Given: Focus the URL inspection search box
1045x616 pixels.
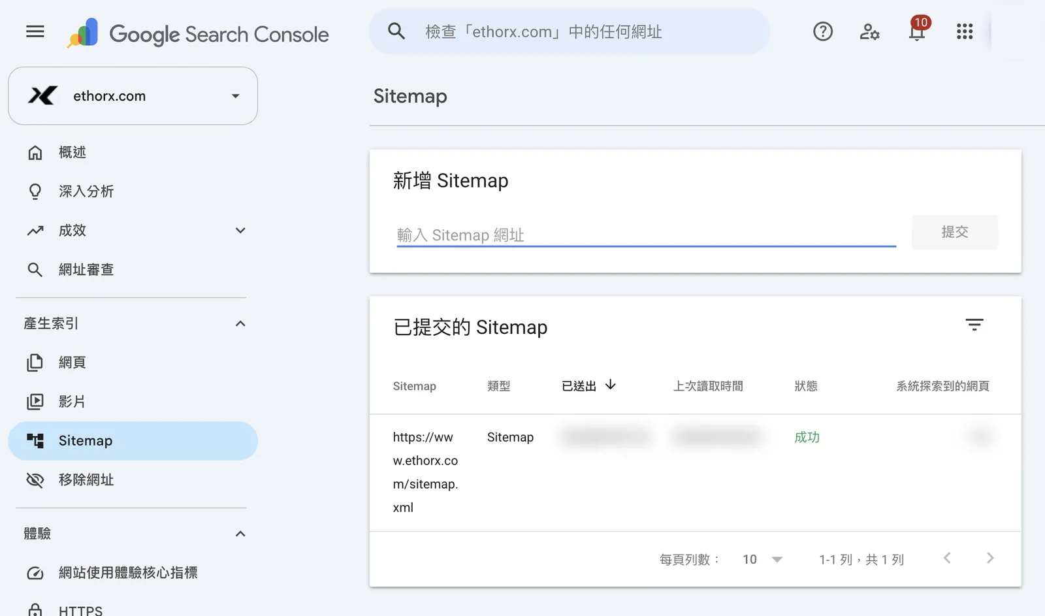Looking at the screenshot, I should 570,31.
